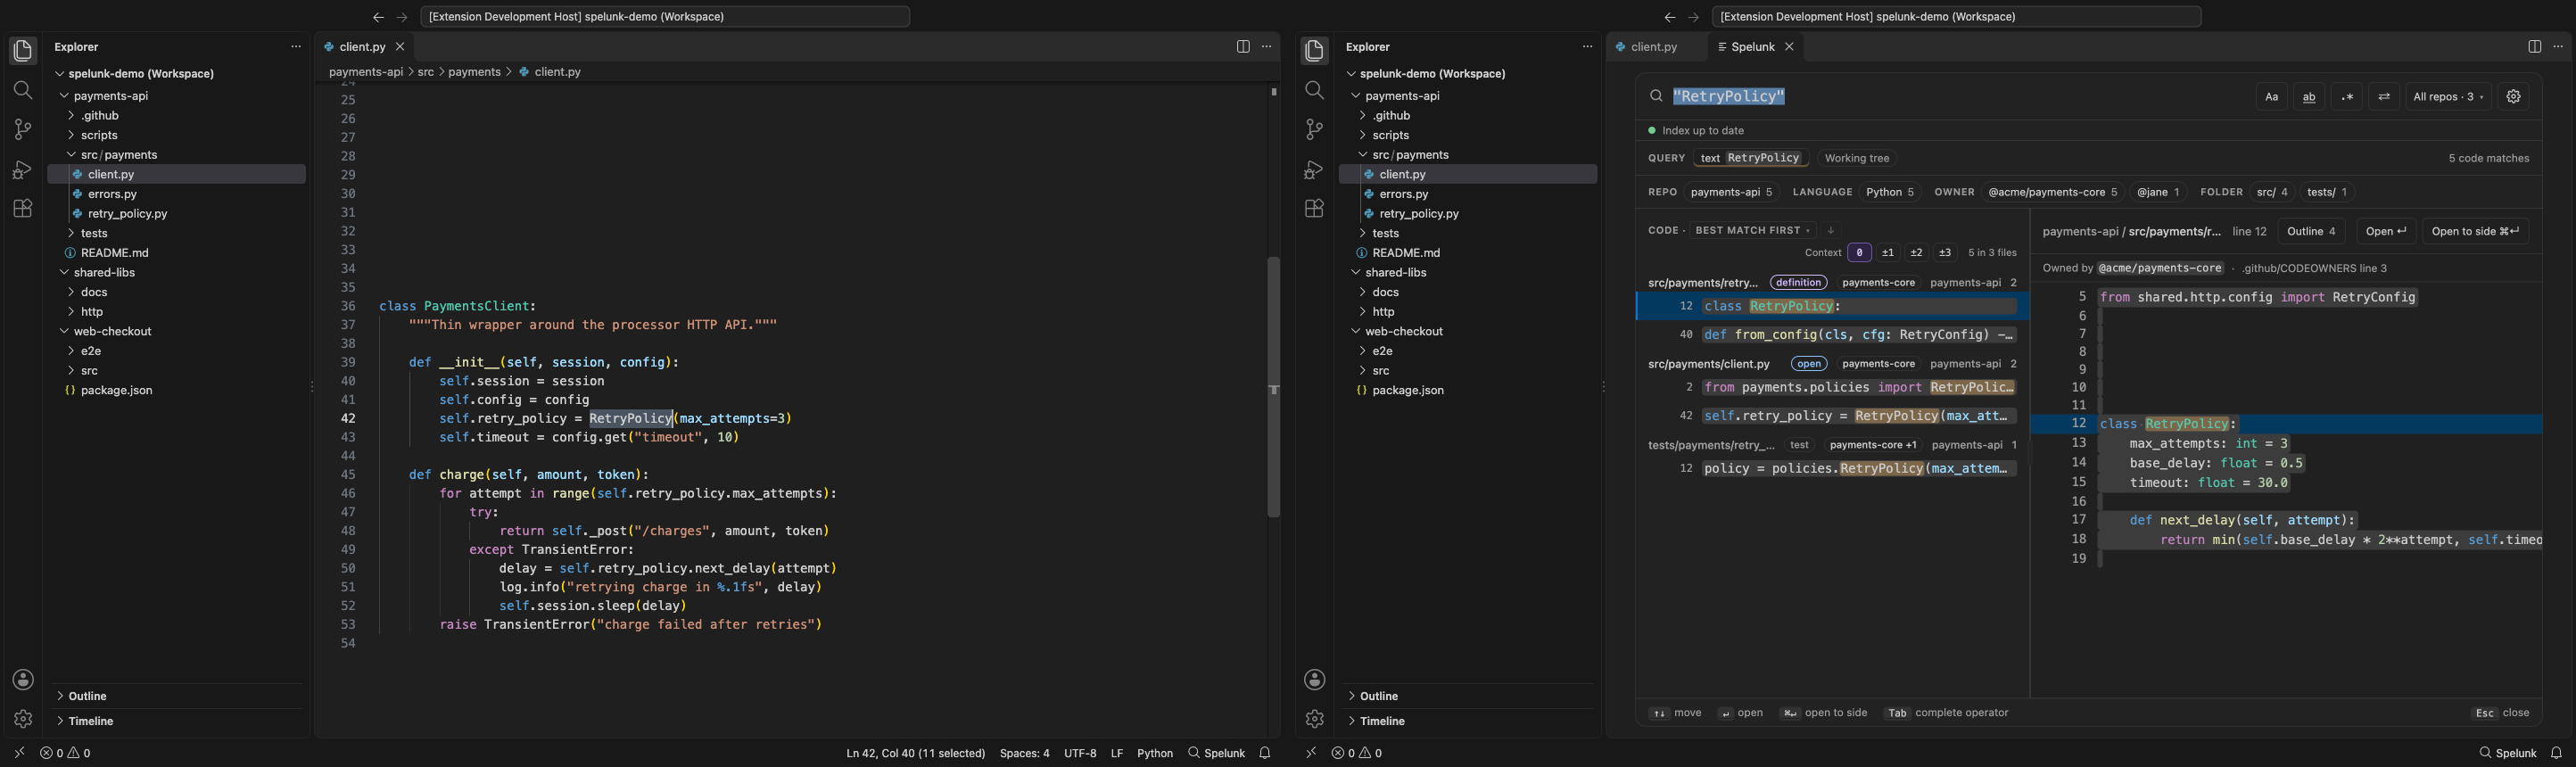Open Extensions view in left window
Screen dimensions: 2576x767
pyautogui.click(x=23, y=208)
